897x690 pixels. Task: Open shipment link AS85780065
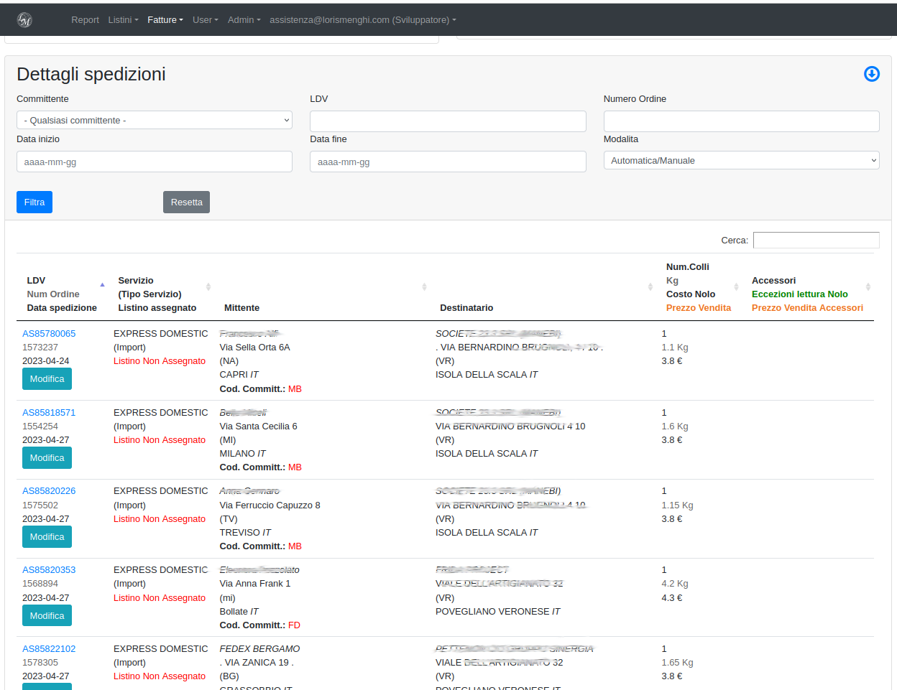point(49,334)
